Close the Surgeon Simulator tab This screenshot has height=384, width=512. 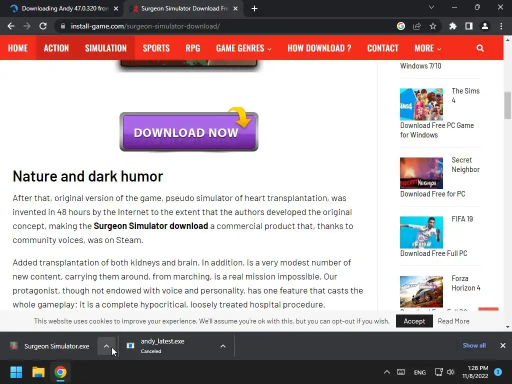(x=235, y=9)
